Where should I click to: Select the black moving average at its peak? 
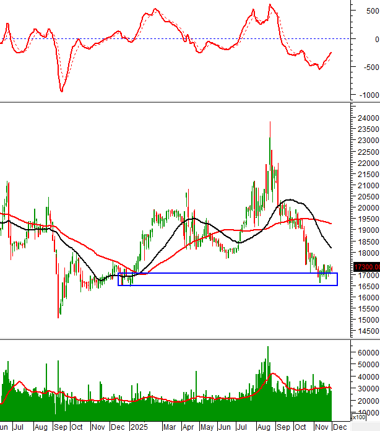(288, 200)
